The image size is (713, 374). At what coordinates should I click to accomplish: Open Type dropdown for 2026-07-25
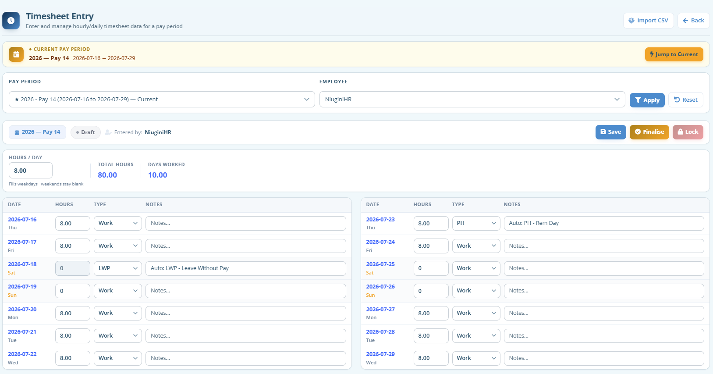[x=476, y=268]
